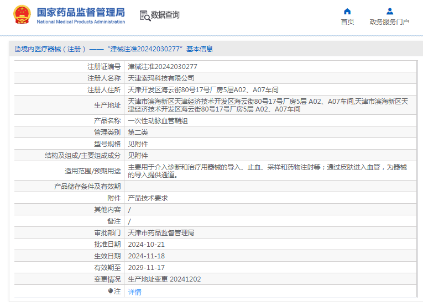Select expiry date 2029-11-17
Viewport: 423px width, 302px height.
pos(146,268)
